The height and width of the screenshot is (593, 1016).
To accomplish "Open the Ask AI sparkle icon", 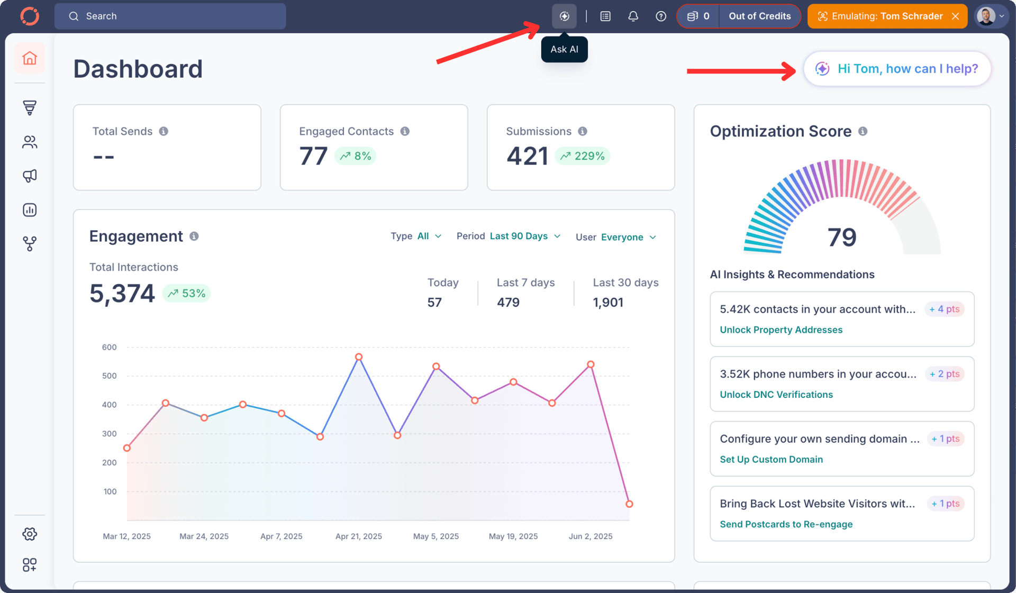I will tap(564, 16).
